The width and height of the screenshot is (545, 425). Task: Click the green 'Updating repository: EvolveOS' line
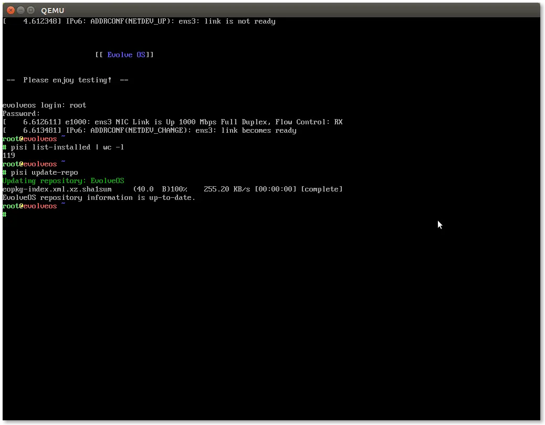point(63,181)
